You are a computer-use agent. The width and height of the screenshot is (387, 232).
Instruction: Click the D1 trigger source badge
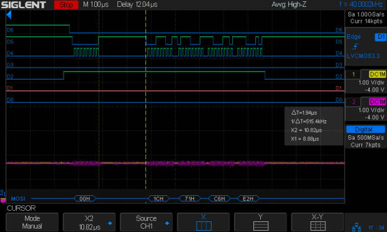(x=381, y=37)
